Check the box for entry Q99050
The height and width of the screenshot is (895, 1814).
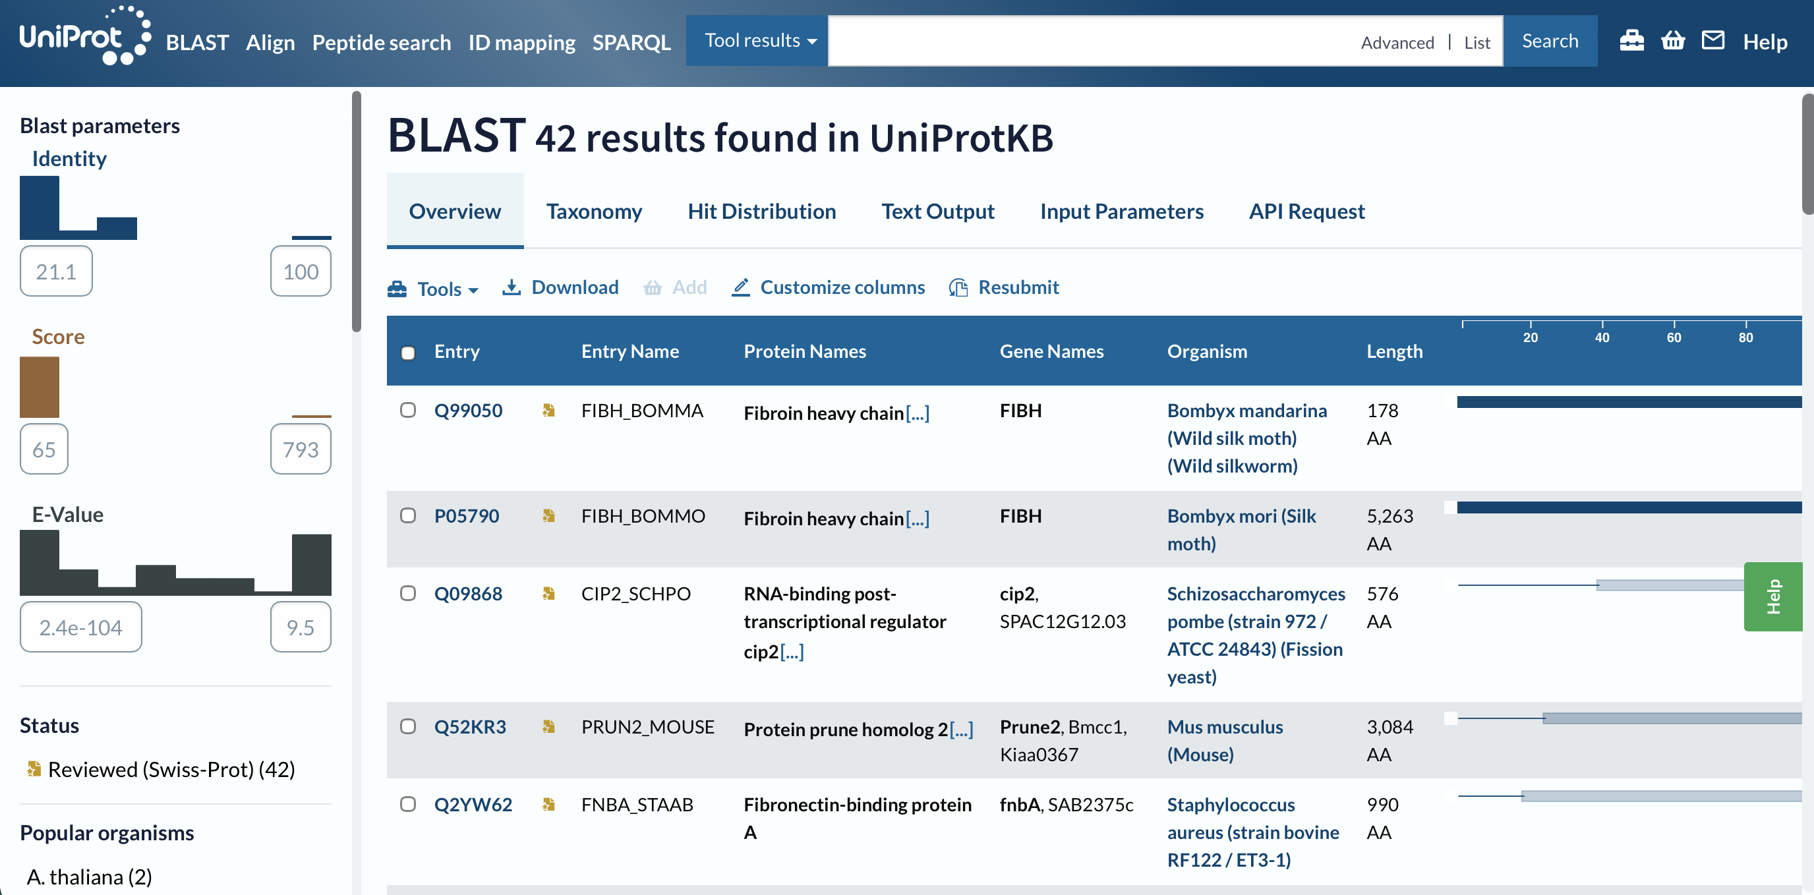coord(408,410)
